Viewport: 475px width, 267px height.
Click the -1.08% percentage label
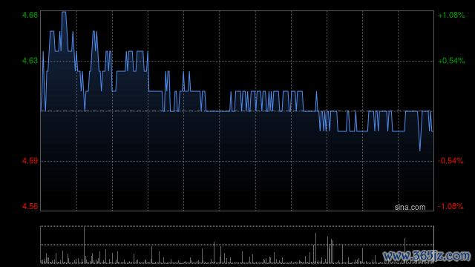(451, 206)
